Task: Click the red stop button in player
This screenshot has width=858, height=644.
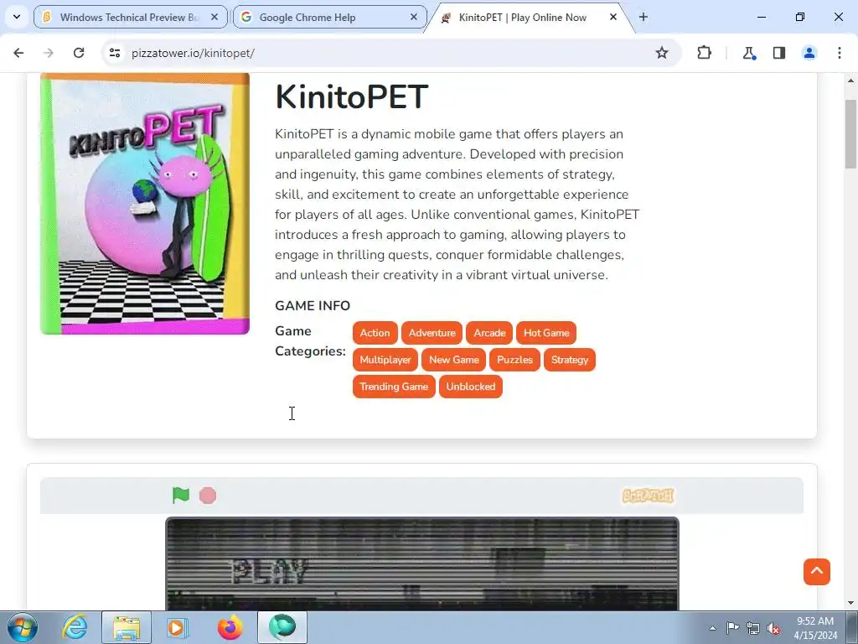Action: click(208, 496)
